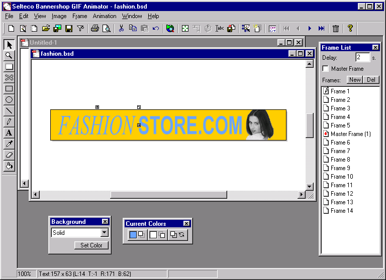Click the vertical scrollbar thumb of fashion.bsd
The height and width of the screenshot is (280, 386).
tap(310, 125)
